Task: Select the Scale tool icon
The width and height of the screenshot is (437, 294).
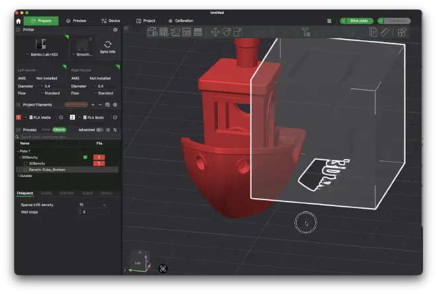Action: (x=238, y=32)
